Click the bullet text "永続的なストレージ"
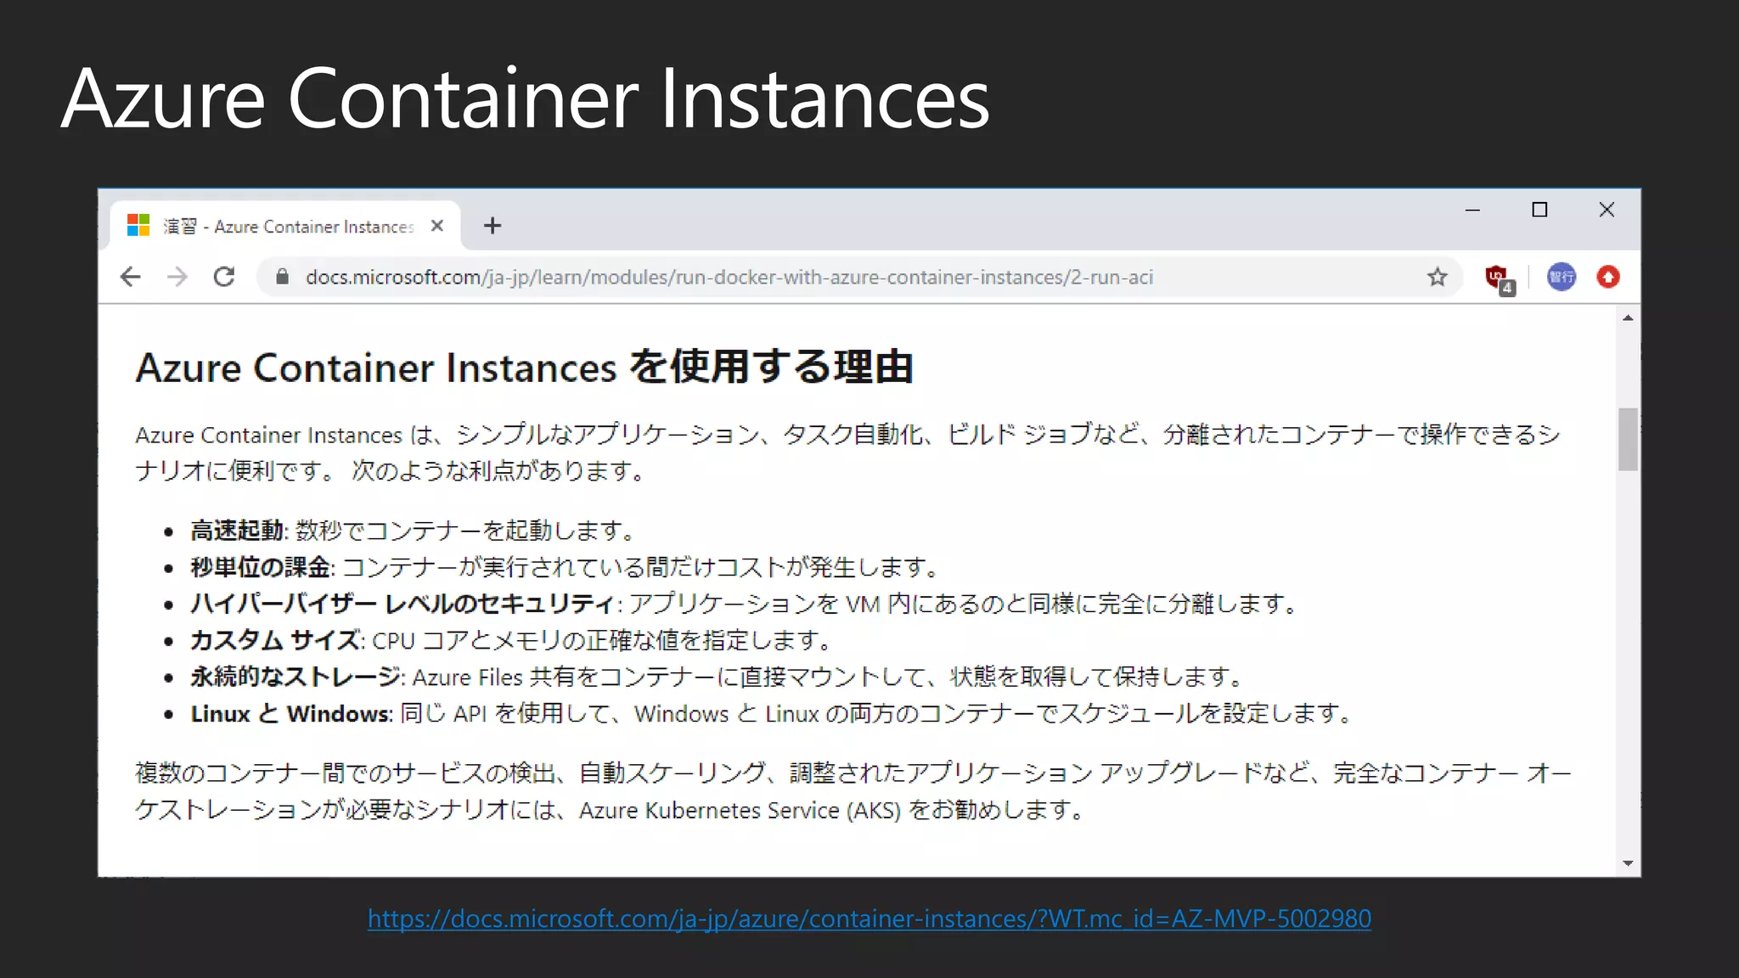Image resolution: width=1739 pixels, height=978 pixels. point(295,677)
